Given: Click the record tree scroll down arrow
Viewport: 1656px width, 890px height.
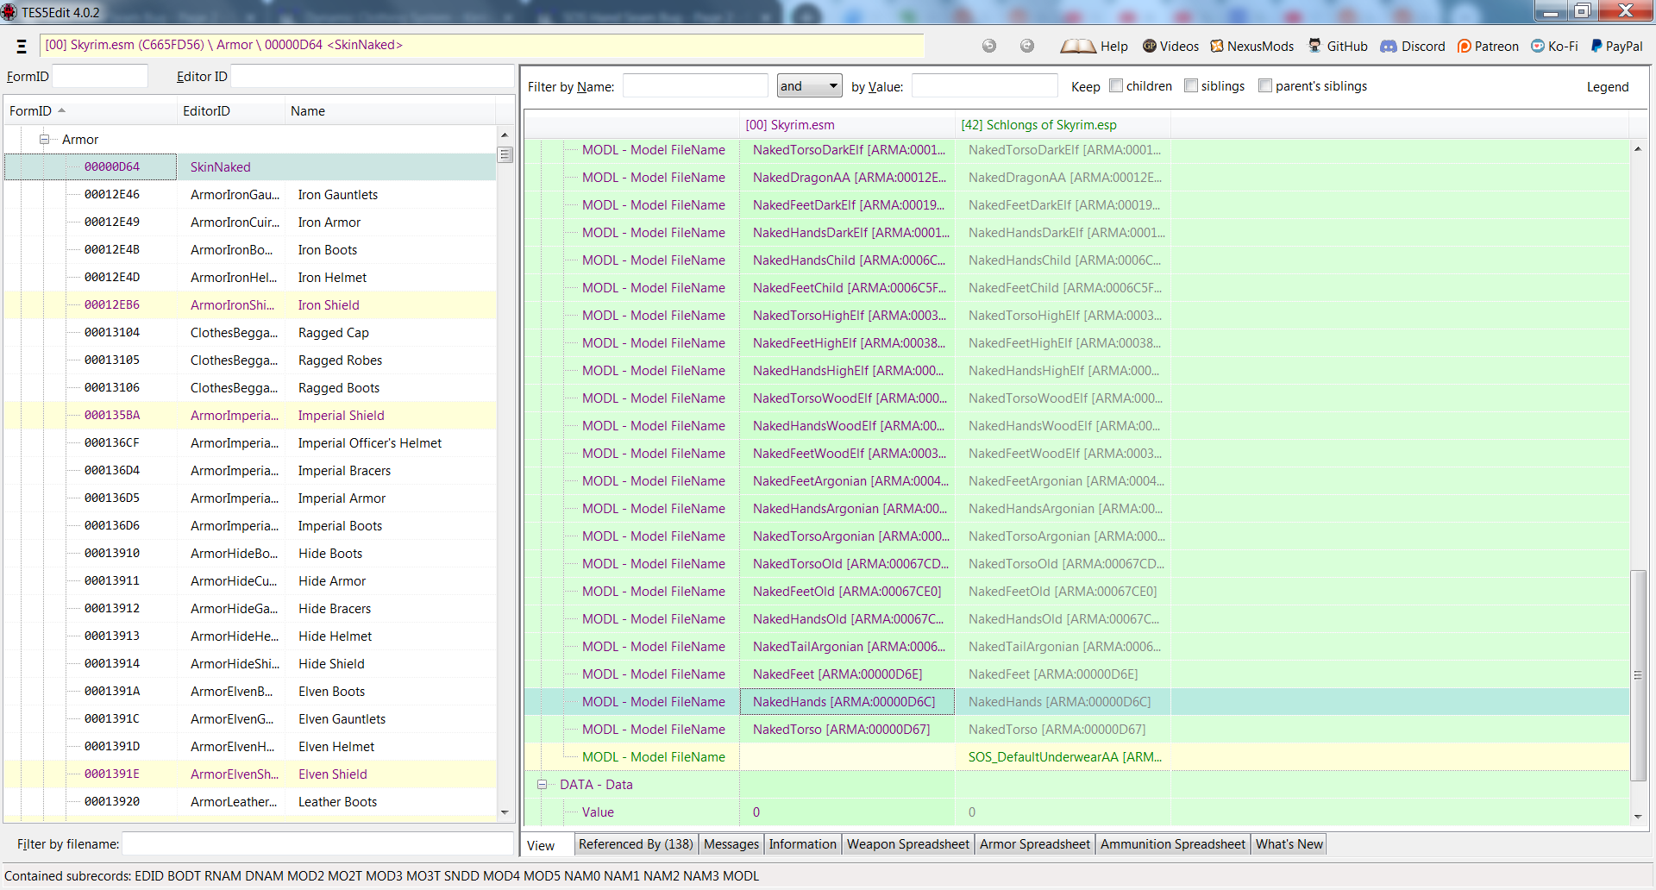Looking at the screenshot, I should [x=505, y=812].
